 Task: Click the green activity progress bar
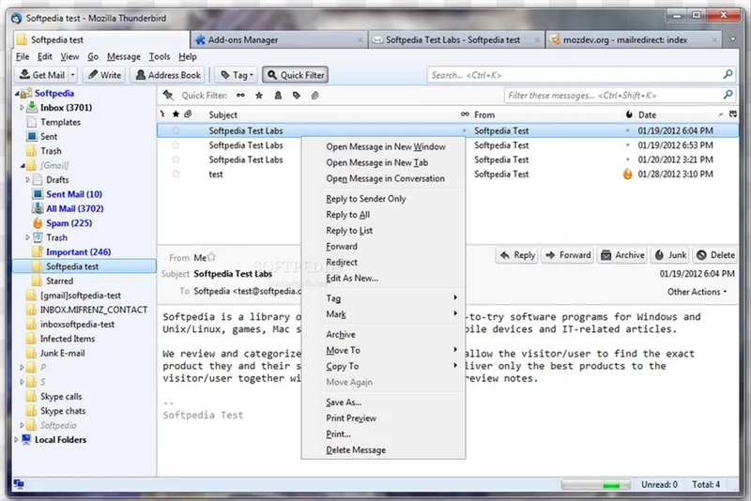click(596, 485)
